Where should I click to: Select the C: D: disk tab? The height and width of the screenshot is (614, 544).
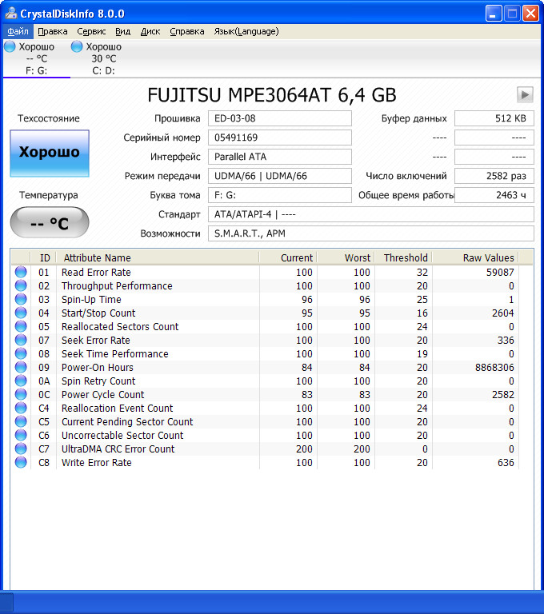point(103,58)
